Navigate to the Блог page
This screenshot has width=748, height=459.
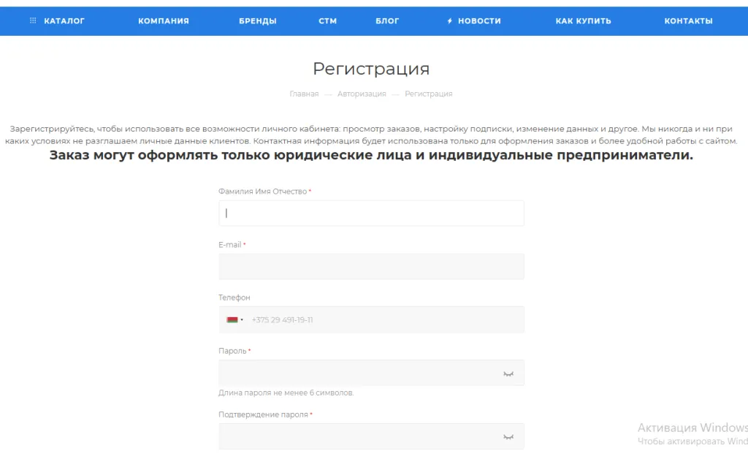[x=387, y=21]
